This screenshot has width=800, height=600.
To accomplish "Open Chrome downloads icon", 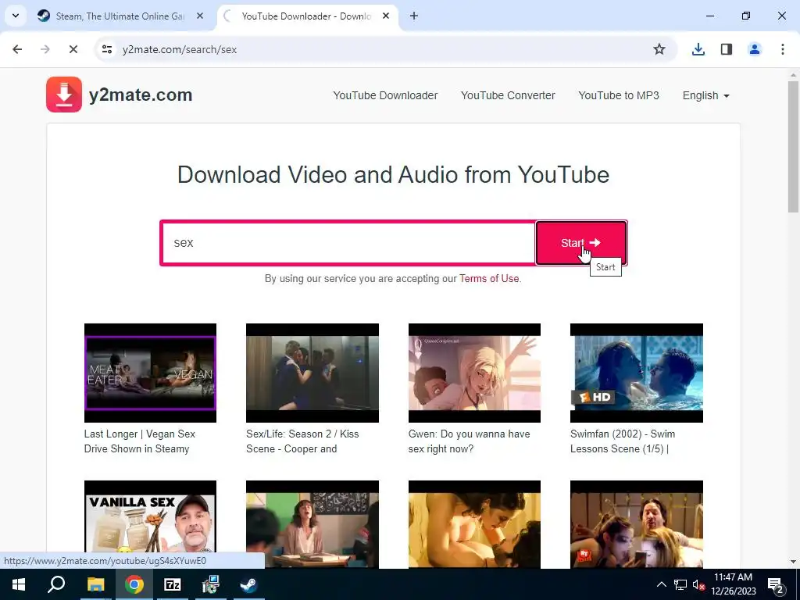I will [x=698, y=49].
